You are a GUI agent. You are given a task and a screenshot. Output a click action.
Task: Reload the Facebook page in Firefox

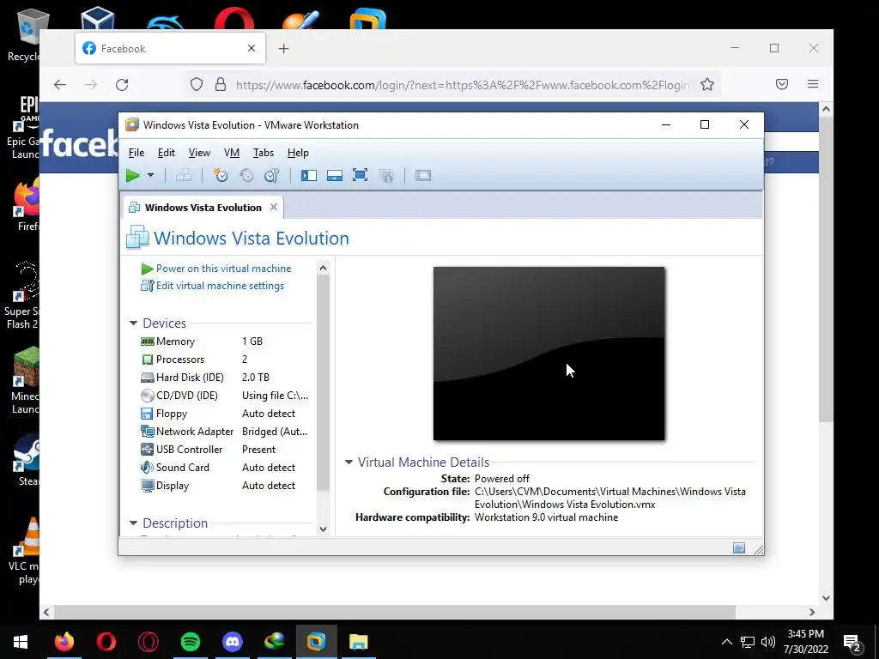pos(122,85)
